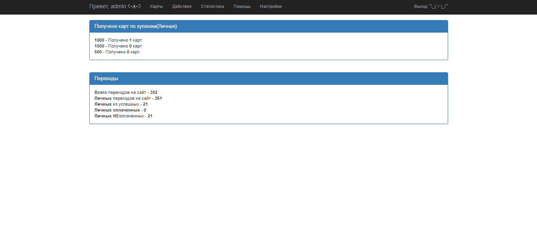Click the total site visits value 352

(154, 92)
